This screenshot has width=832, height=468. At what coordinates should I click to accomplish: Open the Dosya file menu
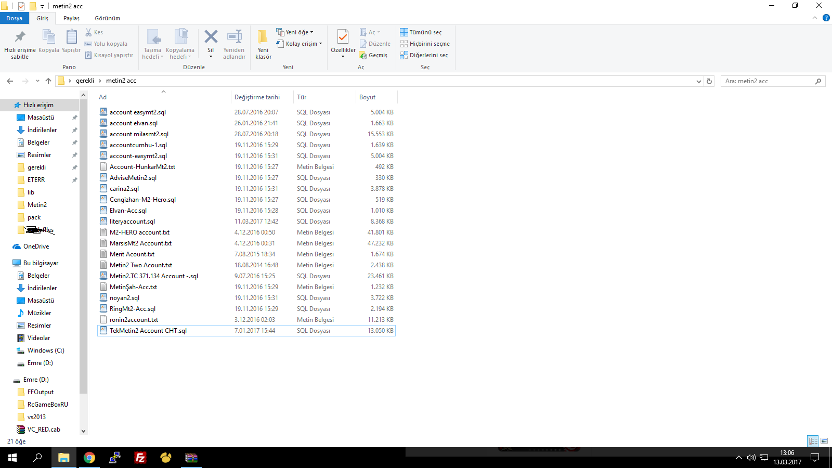(15, 18)
